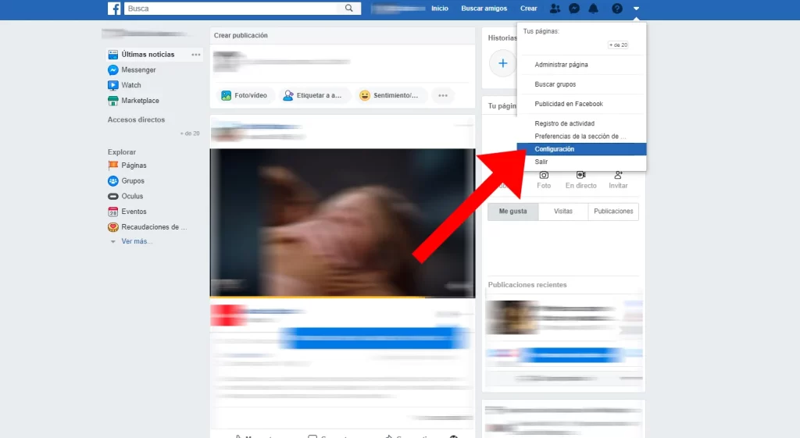Viewport: 800px width, 438px height.
Task: Click the help question mark icon
Action: click(616, 9)
